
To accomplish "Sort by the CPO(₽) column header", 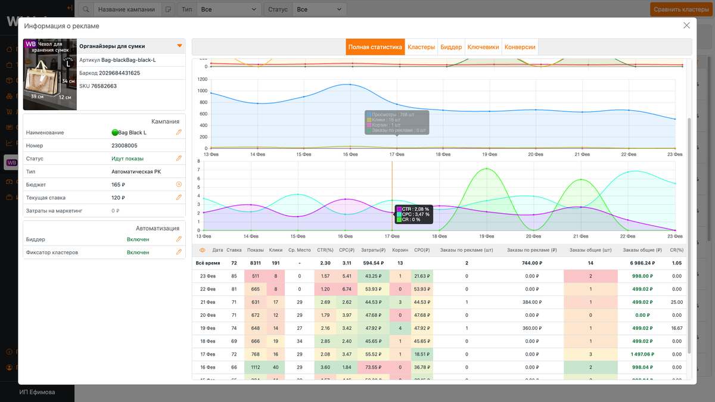I will 422,250.
